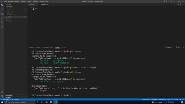Click the open changes icon in editor toolbar
The image size is (185, 104).
click(x=178, y=4)
